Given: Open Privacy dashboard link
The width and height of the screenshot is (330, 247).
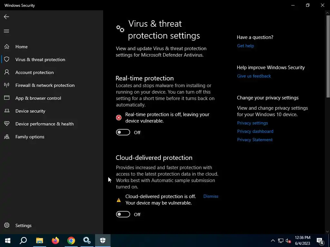Looking at the screenshot, I should [255, 131].
